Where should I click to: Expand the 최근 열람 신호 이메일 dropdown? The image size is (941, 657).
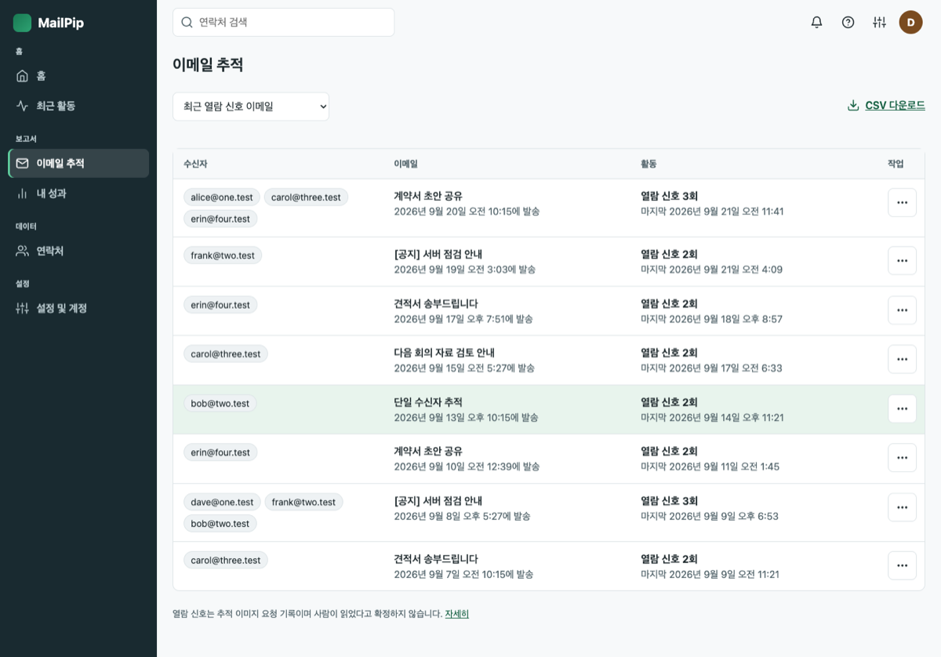tap(251, 107)
